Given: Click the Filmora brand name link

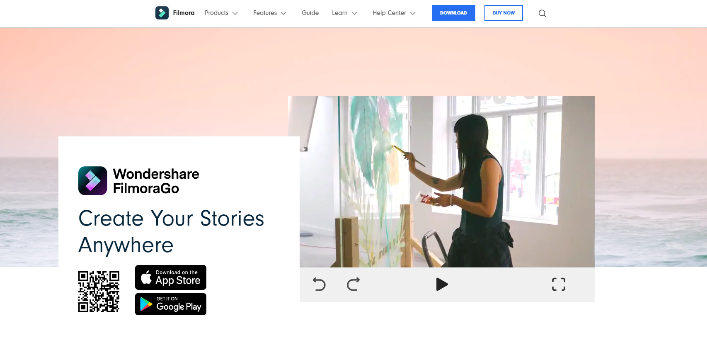Looking at the screenshot, I should click(184, 13).
